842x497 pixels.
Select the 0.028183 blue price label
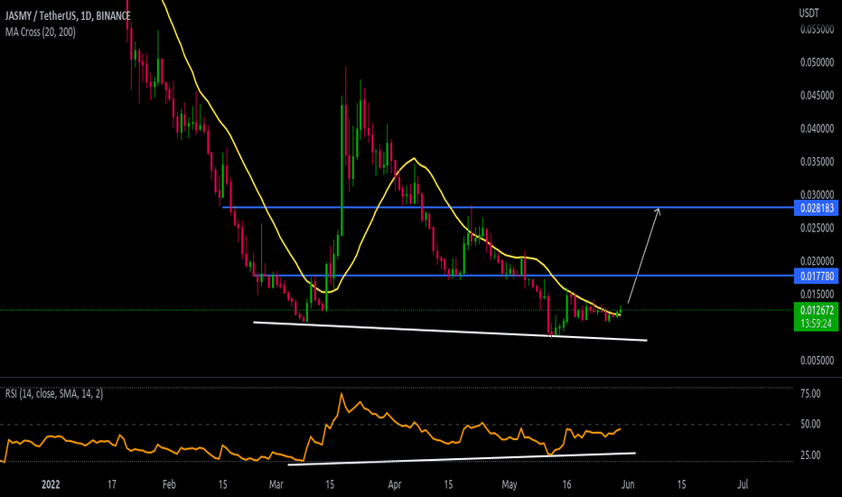click(816, 208)
